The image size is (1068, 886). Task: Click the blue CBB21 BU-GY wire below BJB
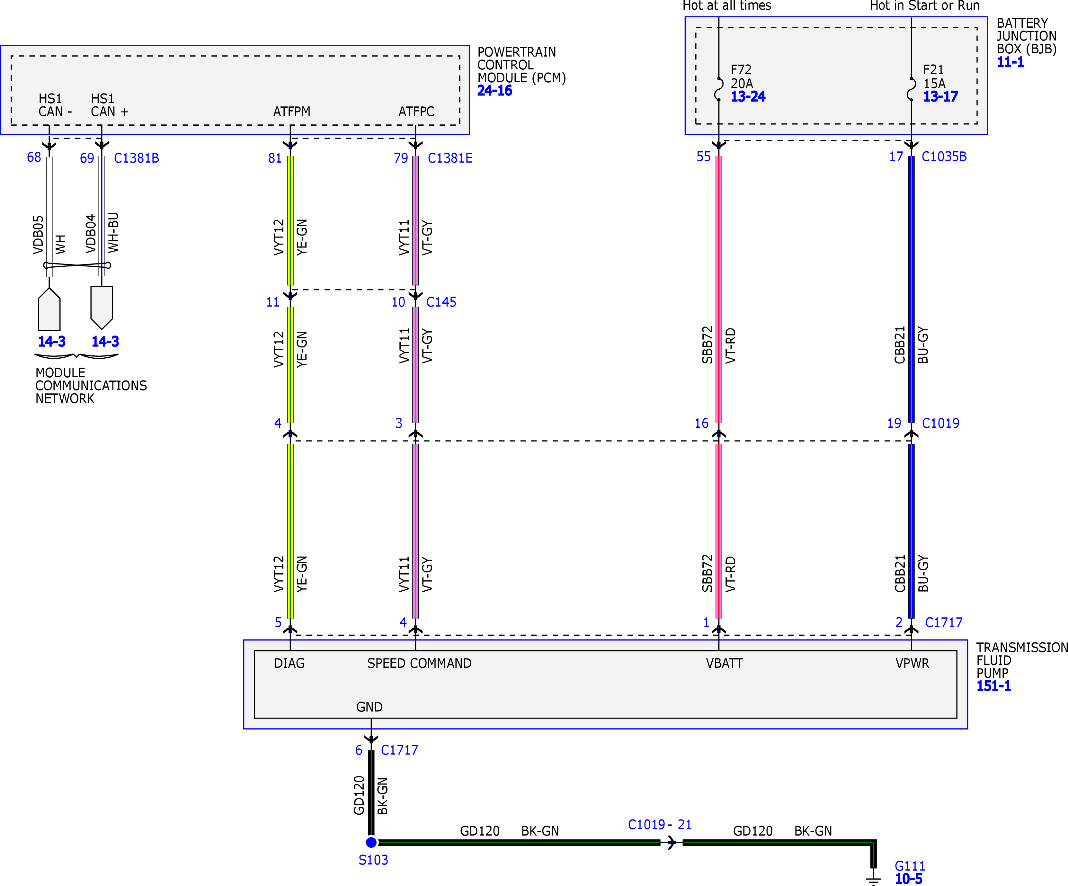[911, 289]
